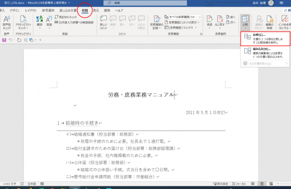Click the 承諾 (Accept) change icon
This screenshot has height=189, width=291.
[209, 19]
